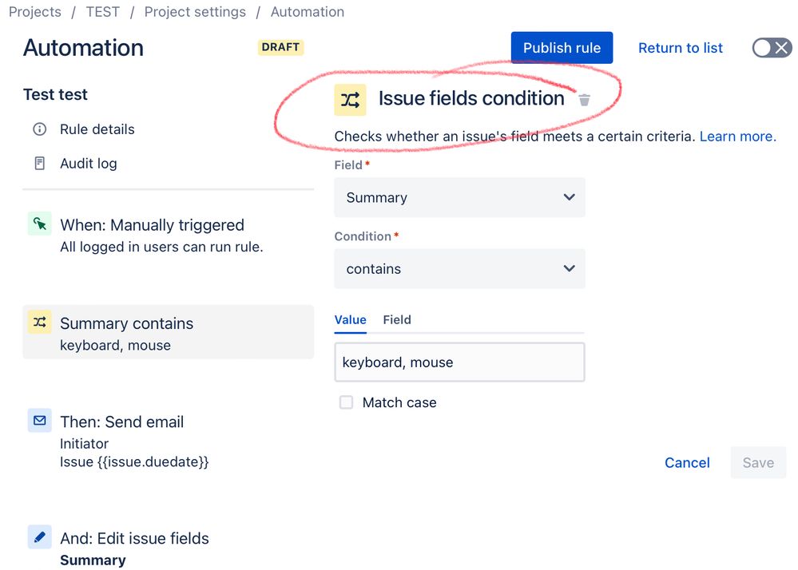Click the Summary contains condition icon
Viewport: 798px width, 570px height.
[40, 322]
